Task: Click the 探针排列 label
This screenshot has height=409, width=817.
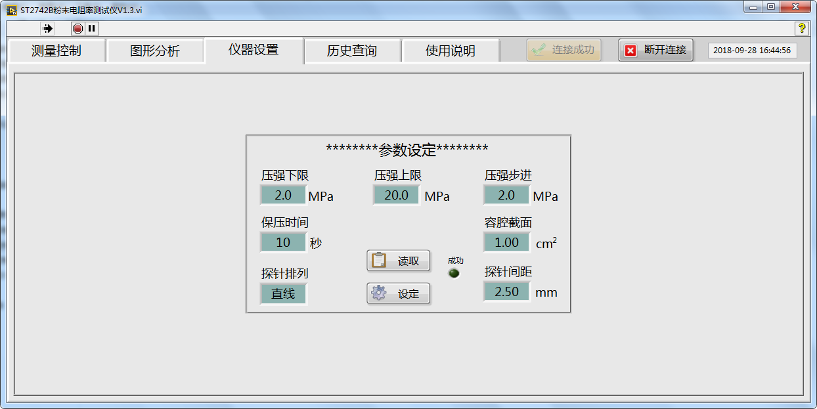Action: (x=285, y=274)
